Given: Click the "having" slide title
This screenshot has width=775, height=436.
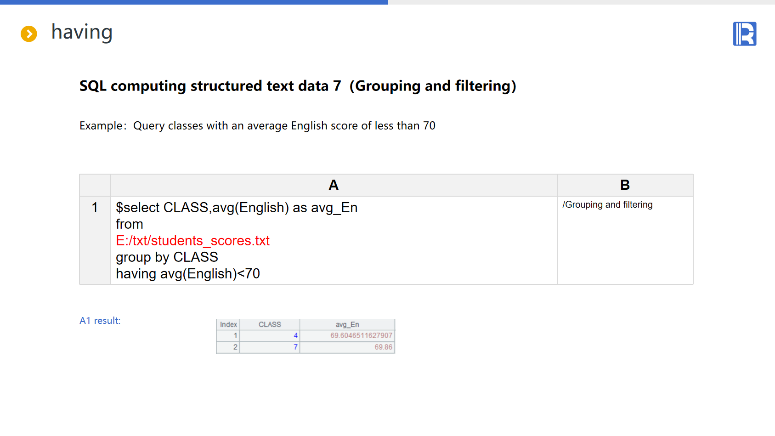Looking at the screenshot, I should tap(82, 32).
